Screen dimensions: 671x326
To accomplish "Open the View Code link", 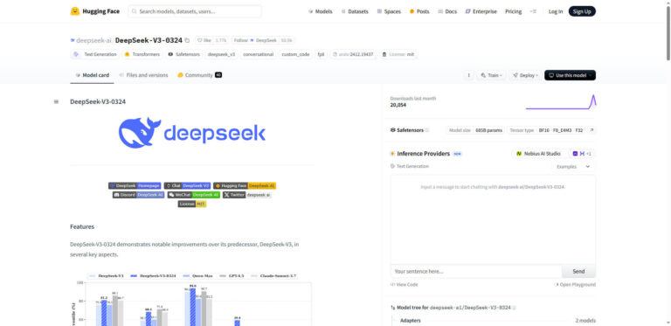I will click(x=405, y=285).
